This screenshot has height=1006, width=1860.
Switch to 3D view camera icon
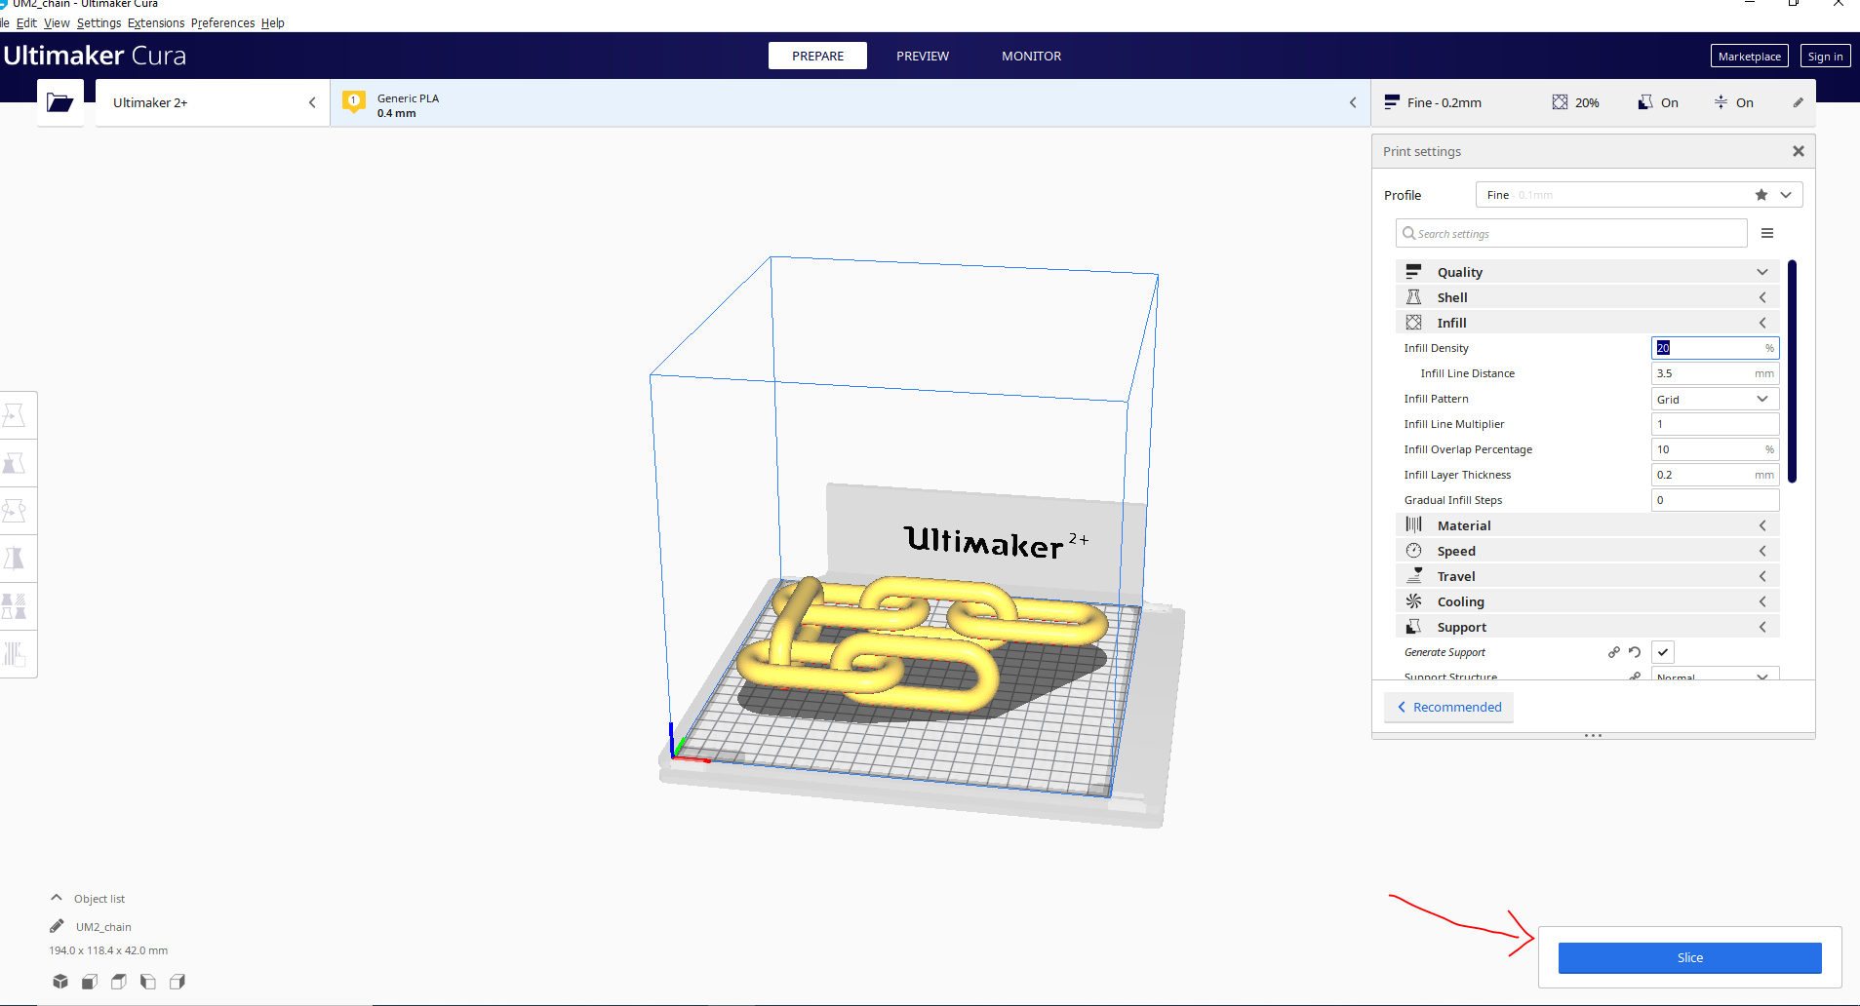pos(60,982)
